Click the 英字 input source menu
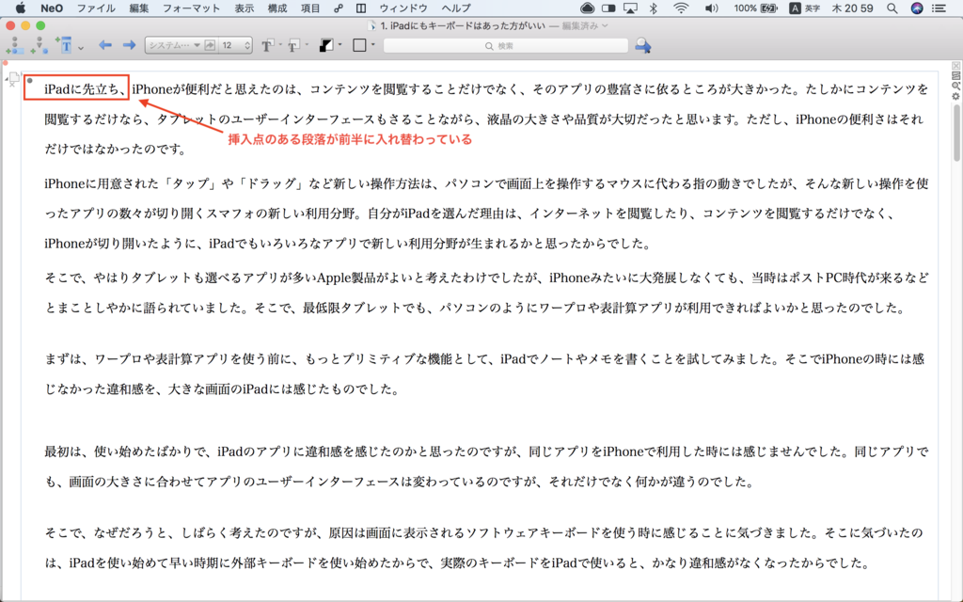 805,8
